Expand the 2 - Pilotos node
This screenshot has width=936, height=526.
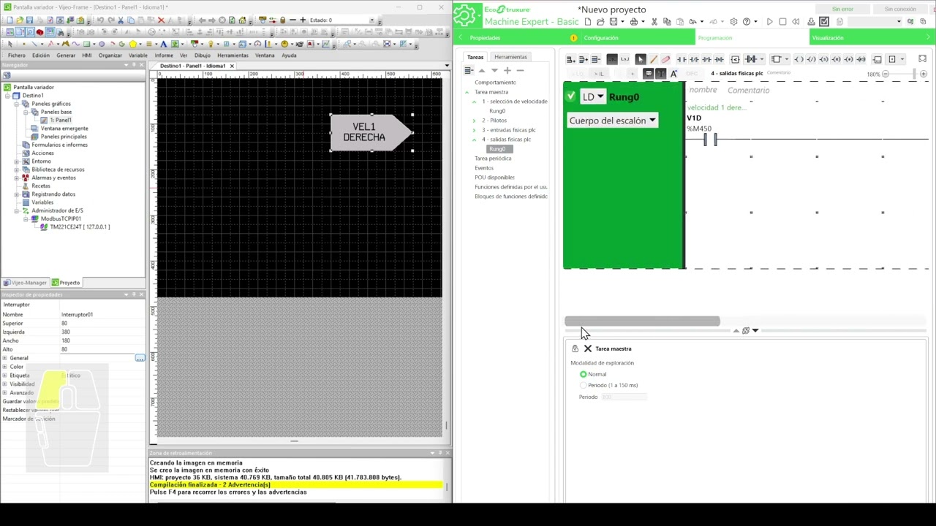[x=474, y=121]
